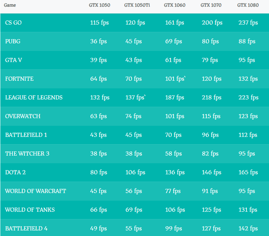Select the WORLD OF WARCRAFT row label
The height and width of the screenshot is (236, 269).
tap(36, 191)
